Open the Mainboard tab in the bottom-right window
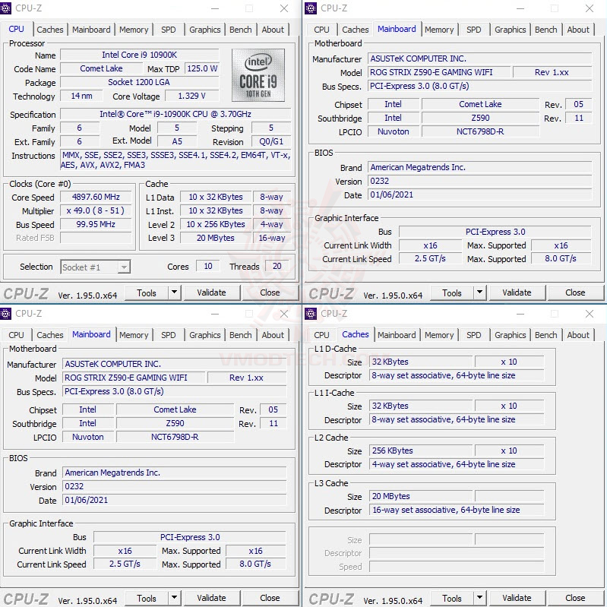The width and height of the screenshot is (607, 607). click(397, 335)
